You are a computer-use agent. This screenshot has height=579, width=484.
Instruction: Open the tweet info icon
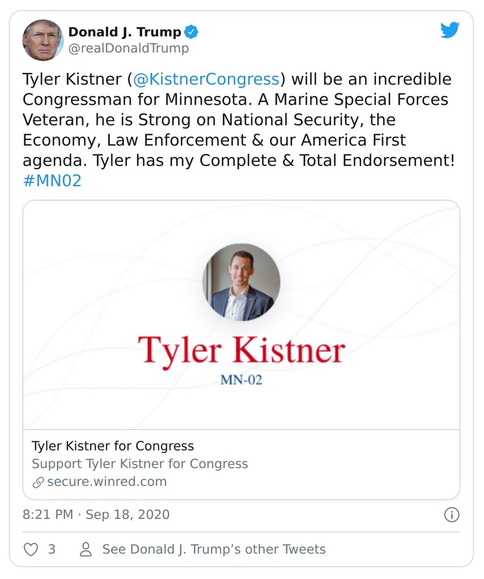click(452, 515)
